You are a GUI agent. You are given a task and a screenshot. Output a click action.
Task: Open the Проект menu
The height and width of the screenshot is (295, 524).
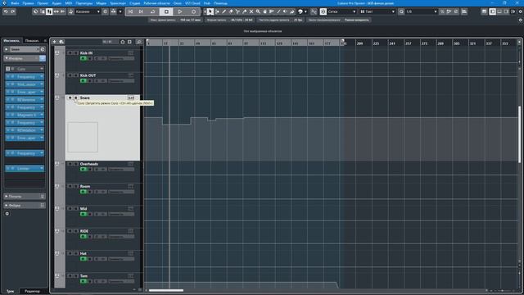[43, 3]
